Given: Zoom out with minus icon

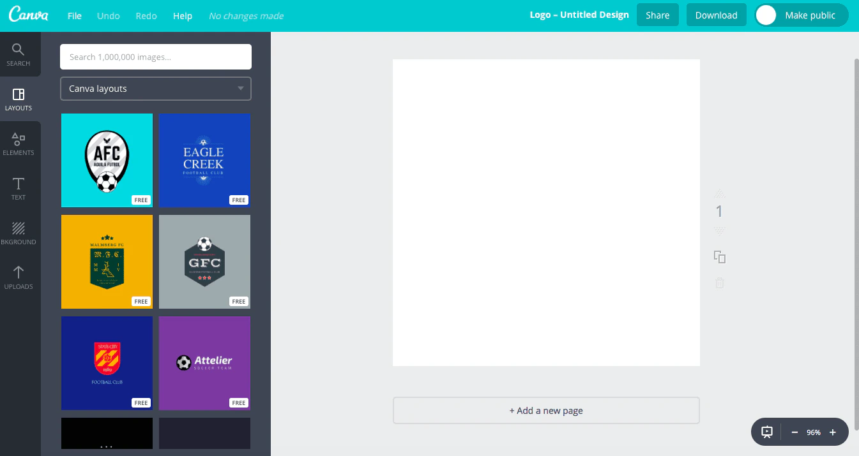Looking at the screenshot, I should pyautogui.click(x=794, y=432).
